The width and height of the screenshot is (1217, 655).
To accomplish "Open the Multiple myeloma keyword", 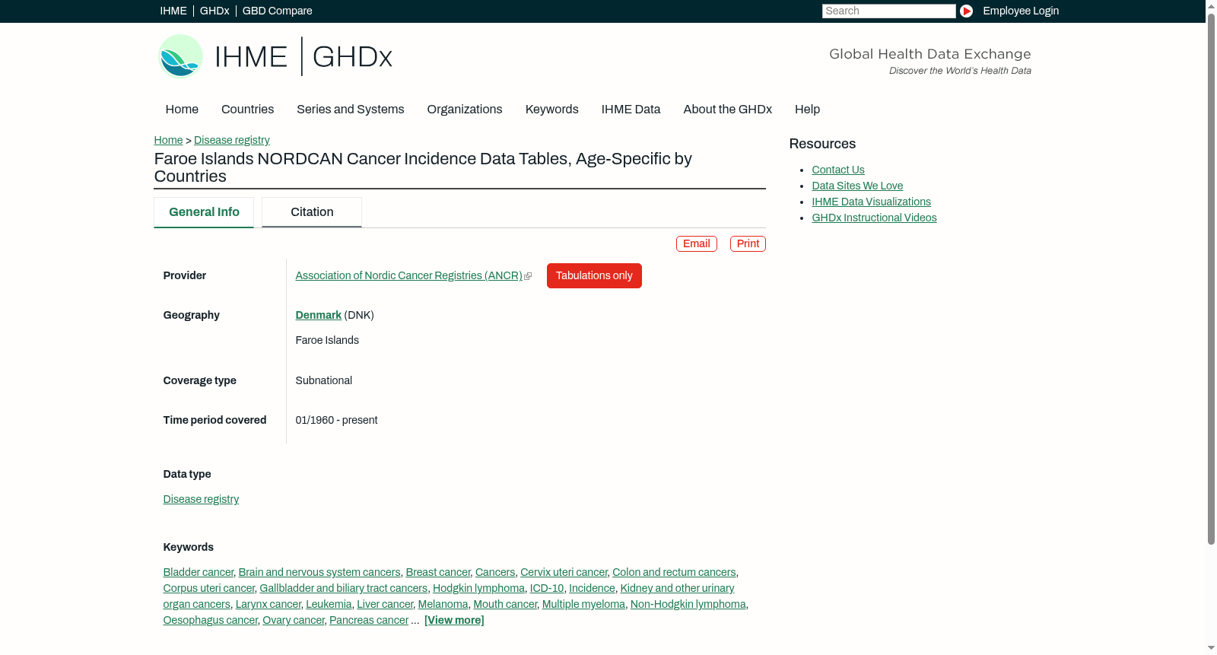I will pos(583,604).
